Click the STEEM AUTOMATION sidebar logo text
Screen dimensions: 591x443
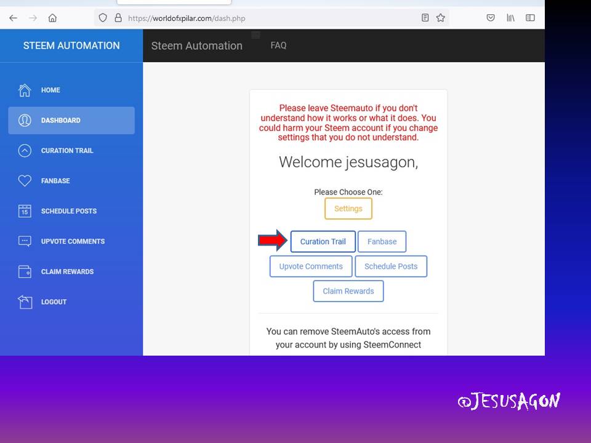[71, 46]
